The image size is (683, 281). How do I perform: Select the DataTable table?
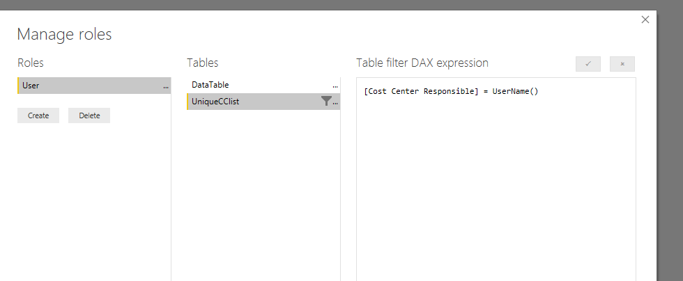click(263, 85)
